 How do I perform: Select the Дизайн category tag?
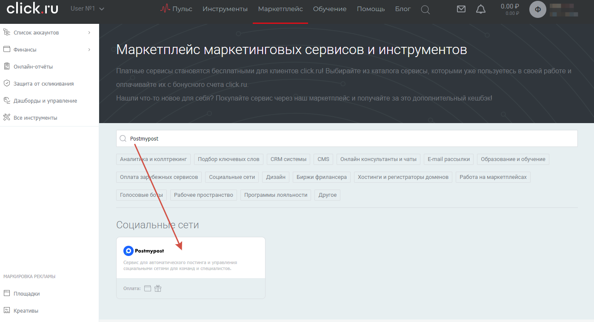pos(276,177)
